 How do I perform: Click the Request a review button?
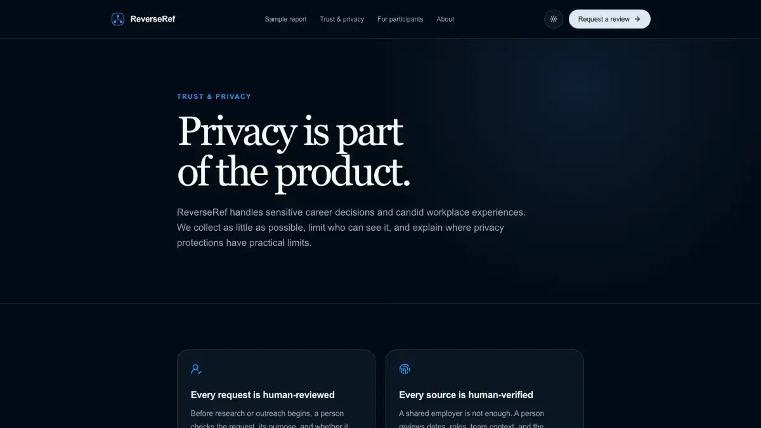(609, 19)
